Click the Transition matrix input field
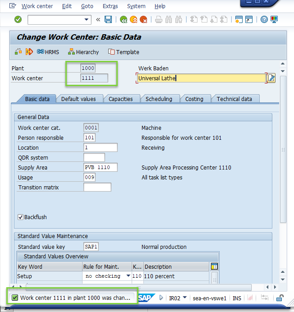 click(x=97, y=187)
